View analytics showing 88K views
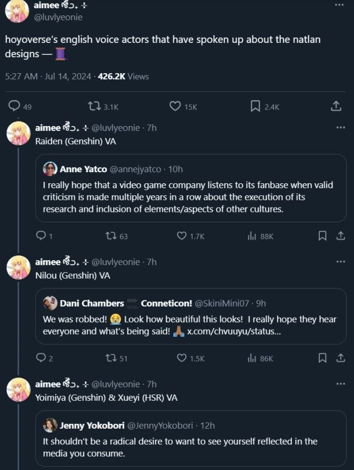This screenshot has height=470, width=354. [252, 236]
